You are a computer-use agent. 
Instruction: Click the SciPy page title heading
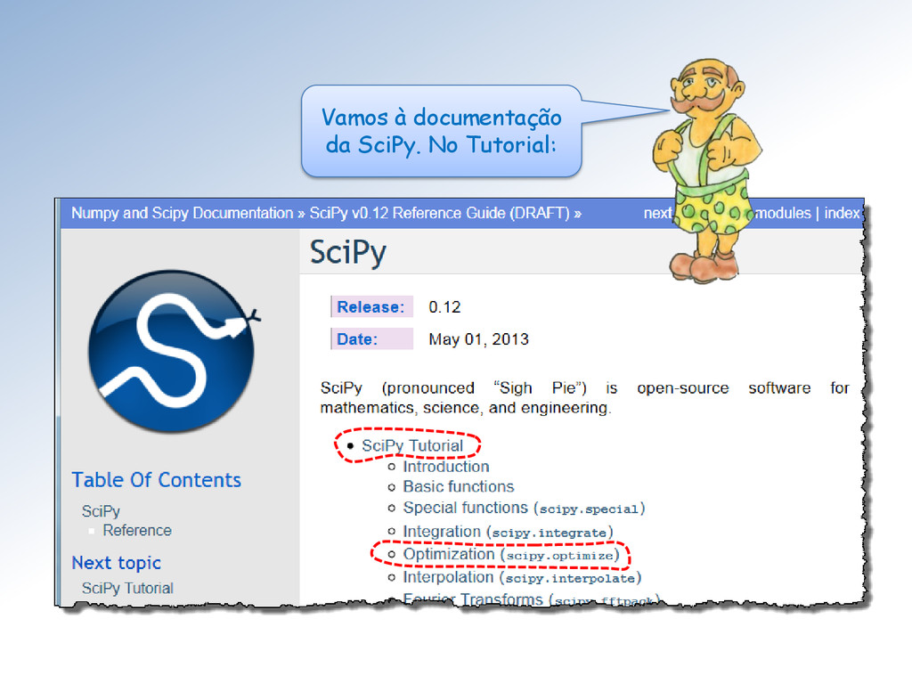point(348,252)
